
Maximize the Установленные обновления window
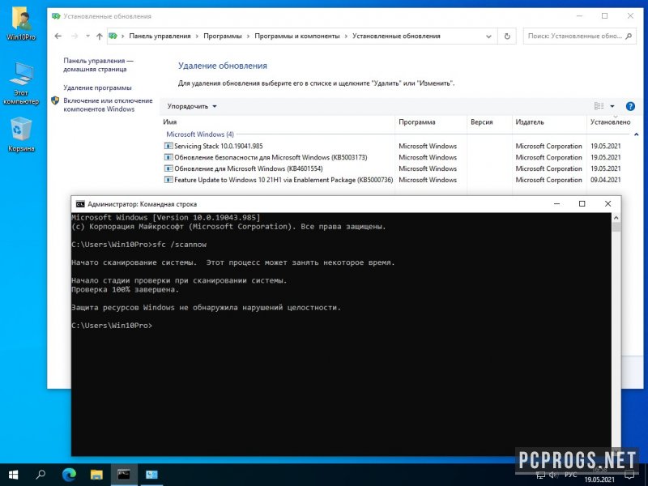[x=604, y=15]
